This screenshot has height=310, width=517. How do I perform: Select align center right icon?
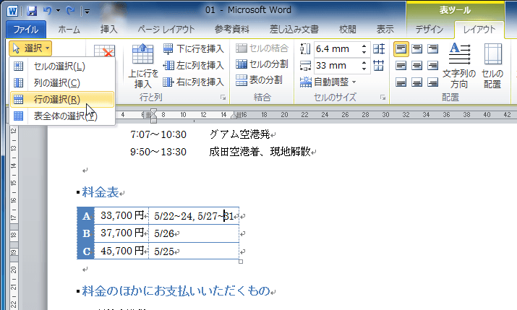click(x=432, y=66)
